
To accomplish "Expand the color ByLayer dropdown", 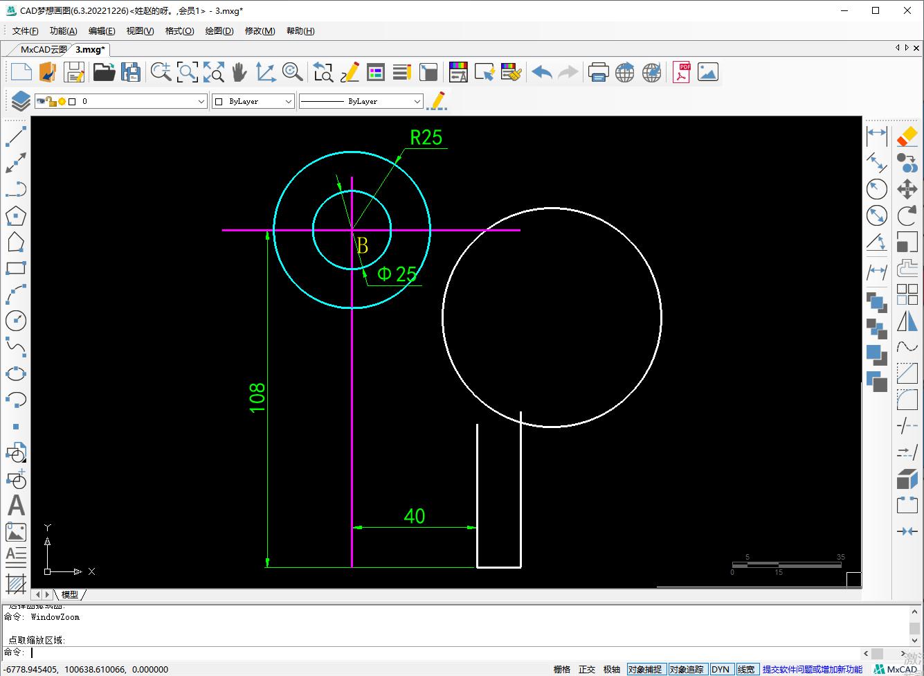I will point(289,101).
